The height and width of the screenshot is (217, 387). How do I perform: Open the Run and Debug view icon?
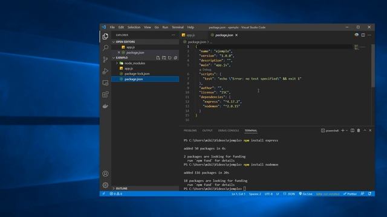pos(105,71)
